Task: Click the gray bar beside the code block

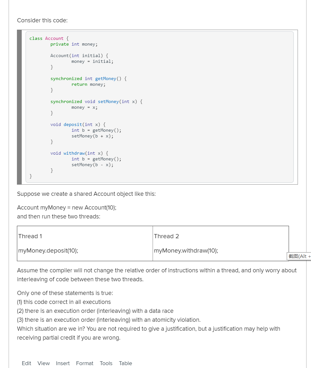Action: (19, 107)
